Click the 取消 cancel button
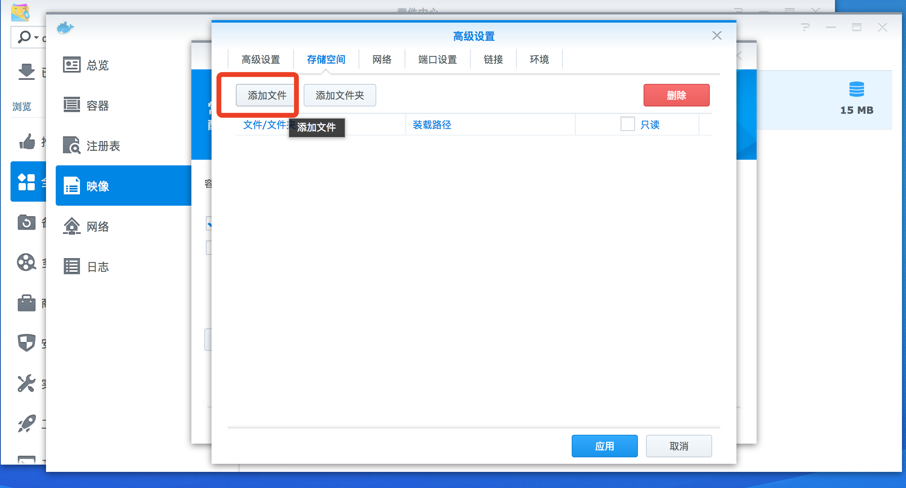 [x=679, y=446]
